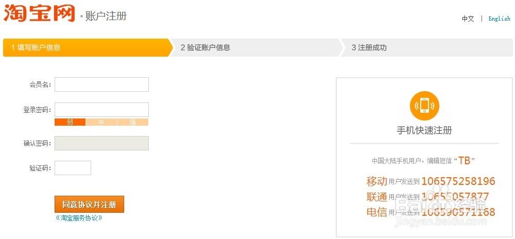Select the 中文 language option
The height and width of the screenshot is (239, 515).
[468, 19]
